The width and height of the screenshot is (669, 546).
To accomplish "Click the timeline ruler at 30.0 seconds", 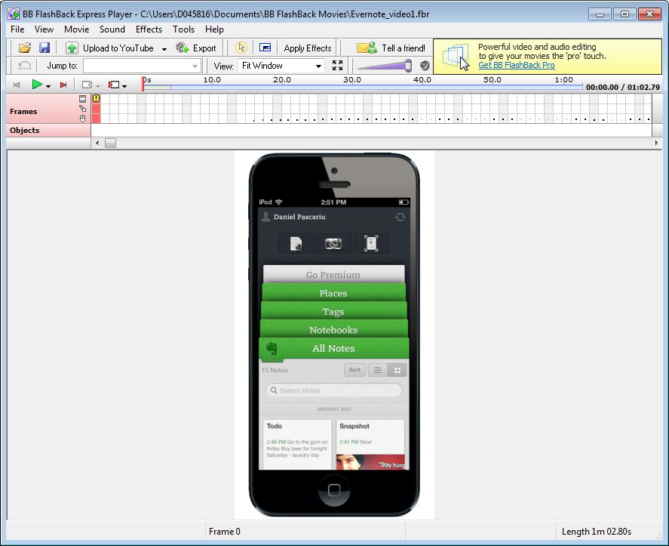I will coord(352,80).
